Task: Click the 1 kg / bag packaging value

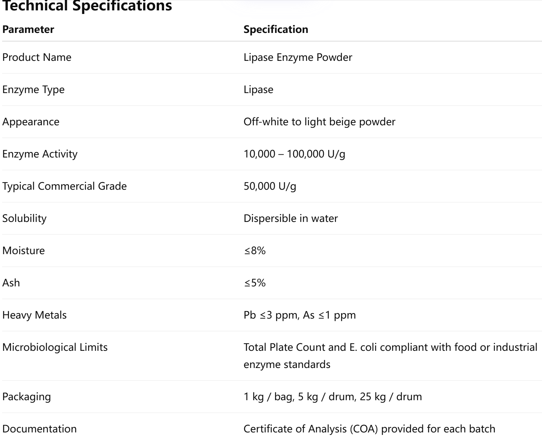Action: (x=333, y=397)
